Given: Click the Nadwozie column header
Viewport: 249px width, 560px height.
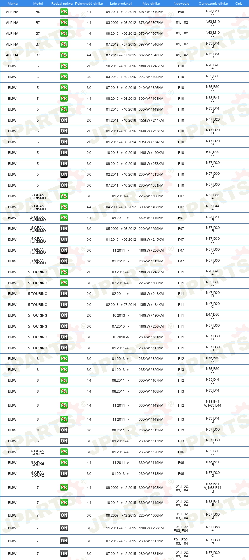Looking at the screenshot, I should (x=181, y=4).
